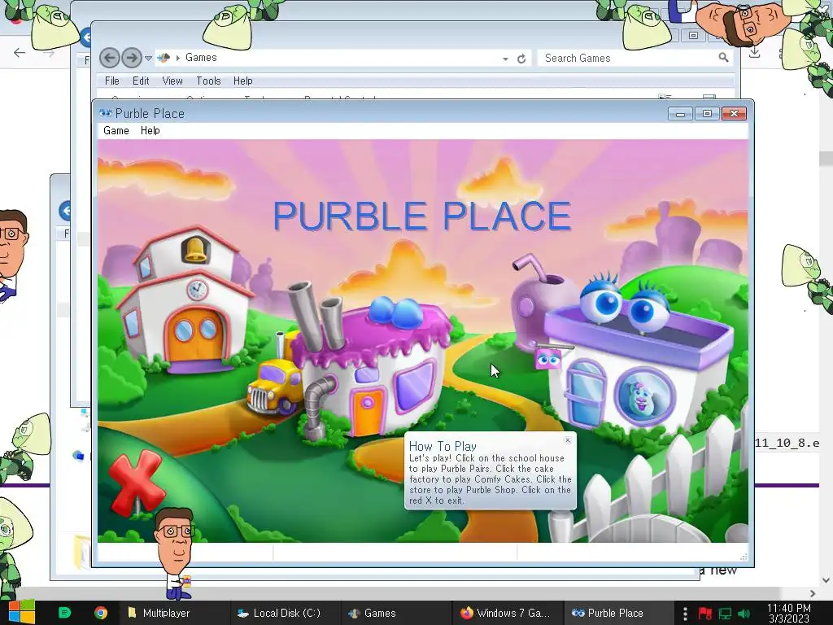Switch to Games window taskbar button

(396, 613)
